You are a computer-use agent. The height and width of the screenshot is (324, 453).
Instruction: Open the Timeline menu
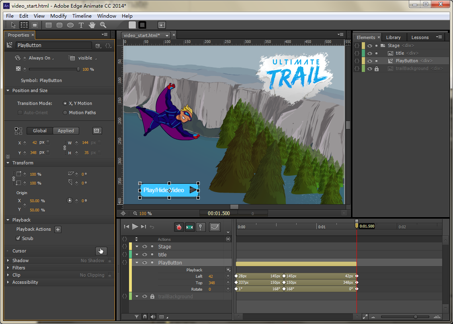coord(82,16)
